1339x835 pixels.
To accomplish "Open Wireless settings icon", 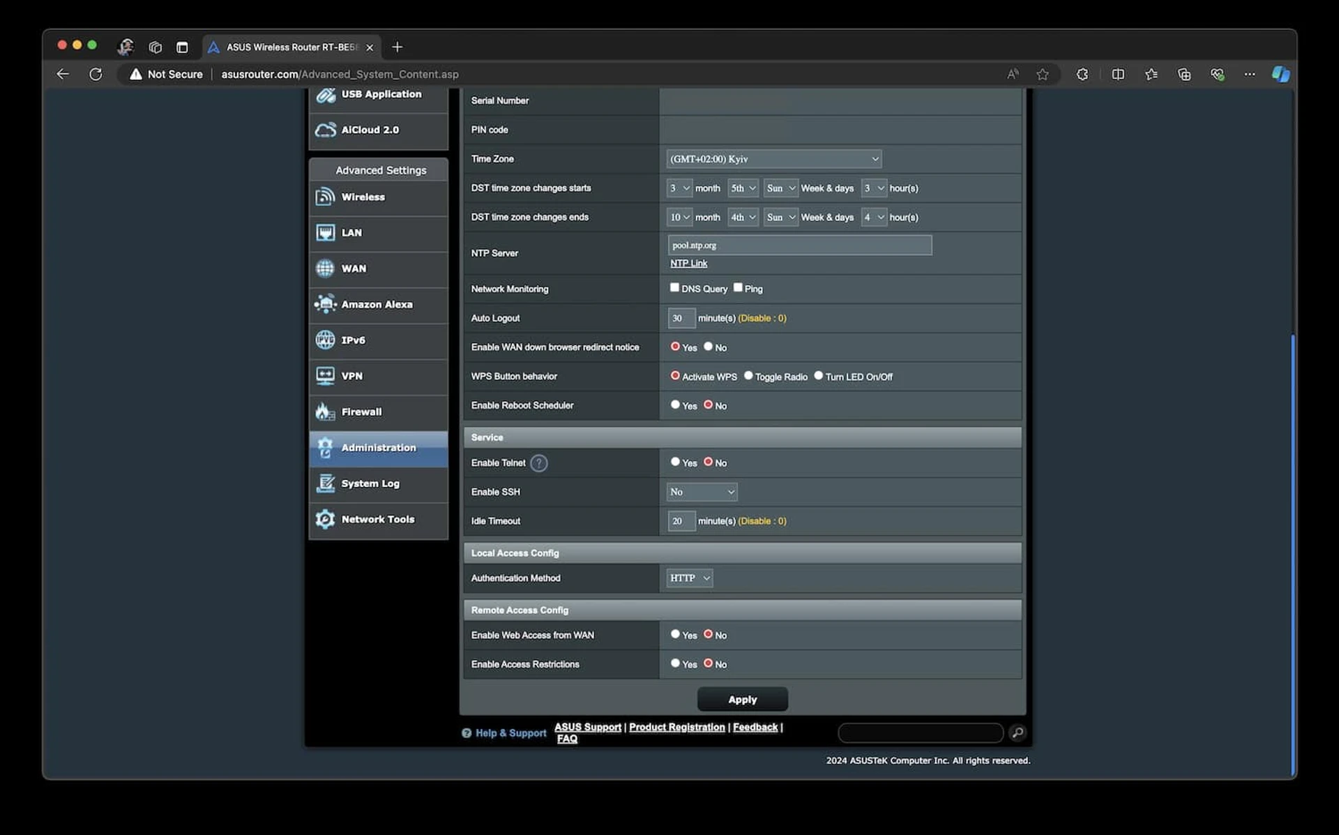I will click(x=326, y=197).
